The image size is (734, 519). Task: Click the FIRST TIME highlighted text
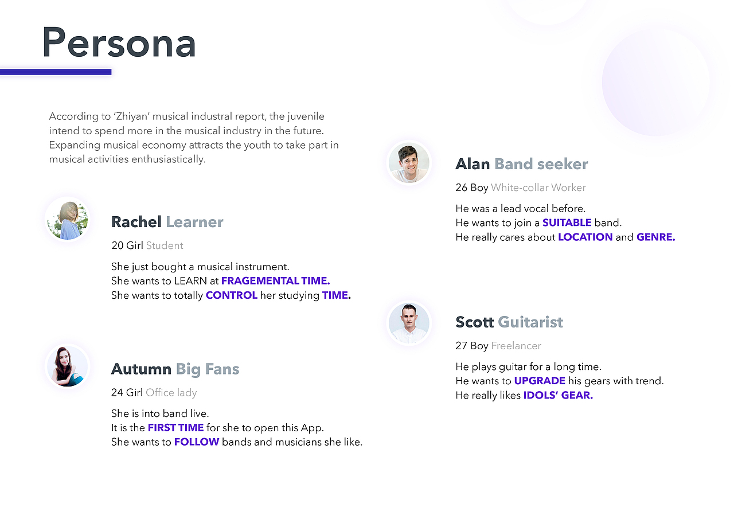[x=175, y=428]
